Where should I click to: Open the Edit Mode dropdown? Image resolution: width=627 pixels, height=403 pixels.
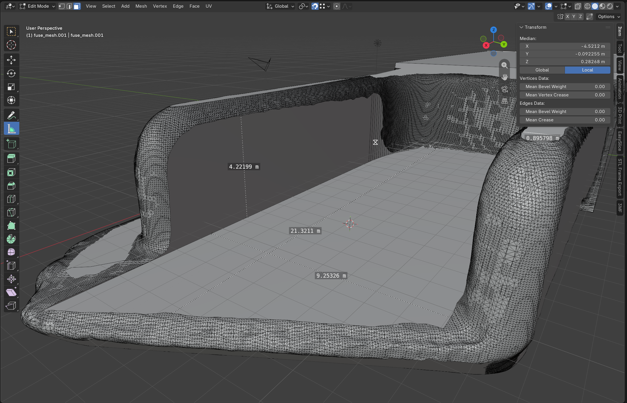37,6
